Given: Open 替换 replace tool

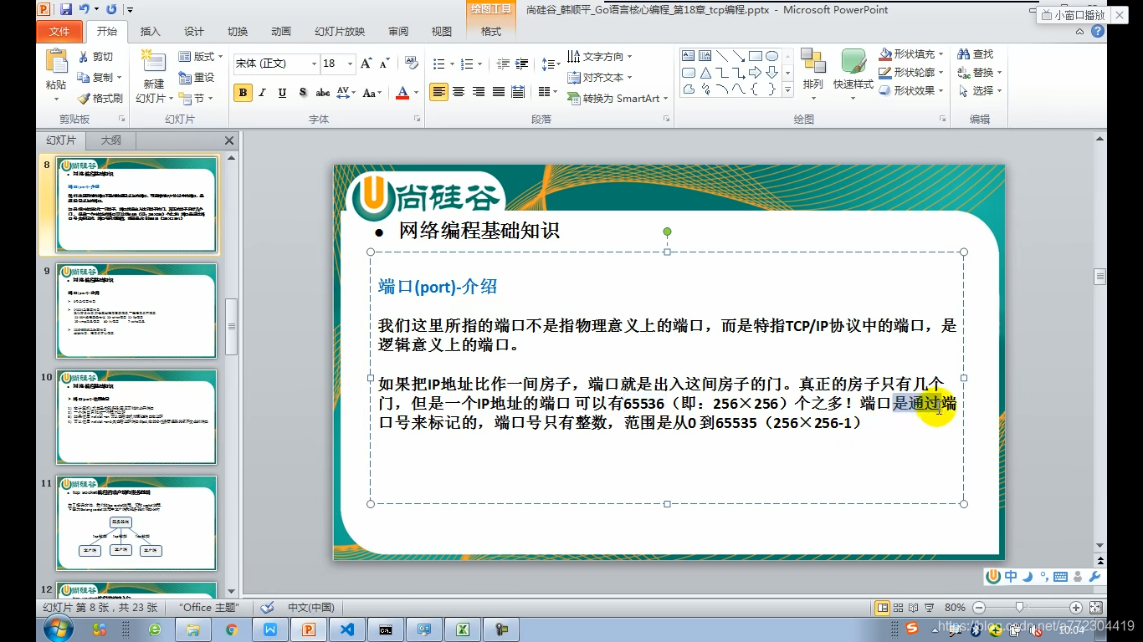Looking at the screenshot, I should (x=980, y=72).
